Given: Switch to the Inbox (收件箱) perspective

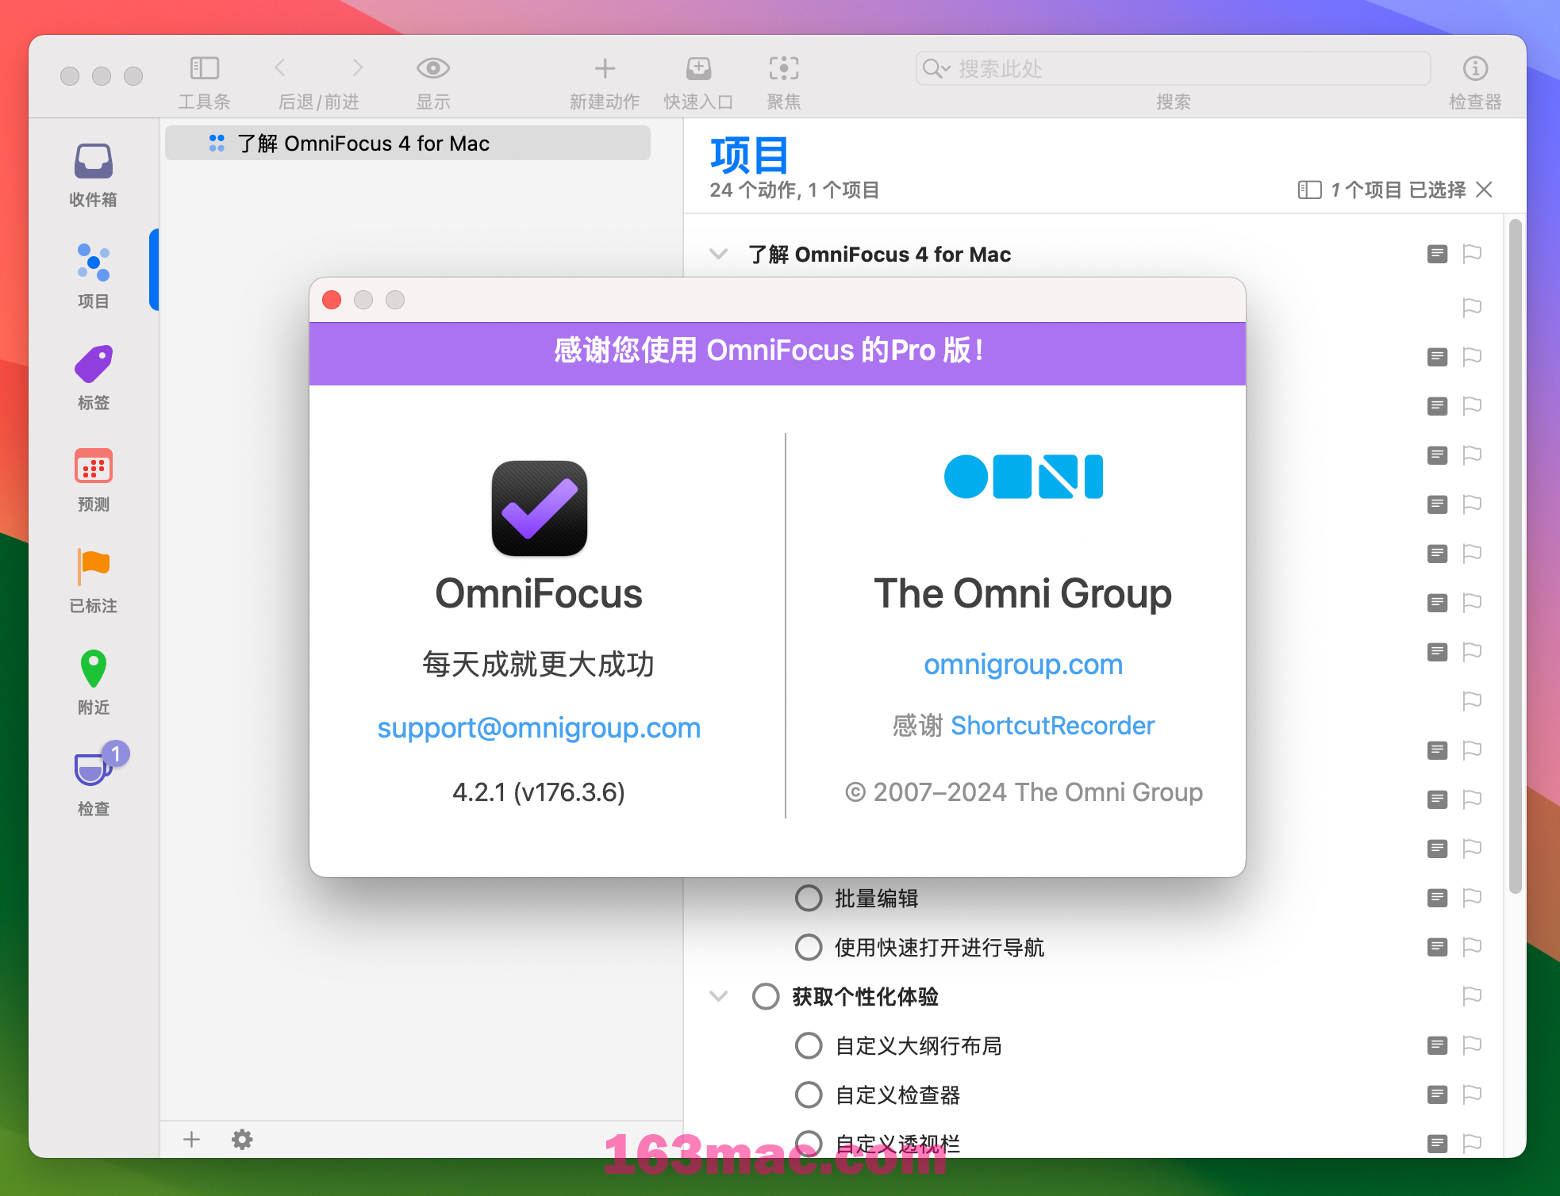Looking at the screenshot, I should (x=94, y=175).
